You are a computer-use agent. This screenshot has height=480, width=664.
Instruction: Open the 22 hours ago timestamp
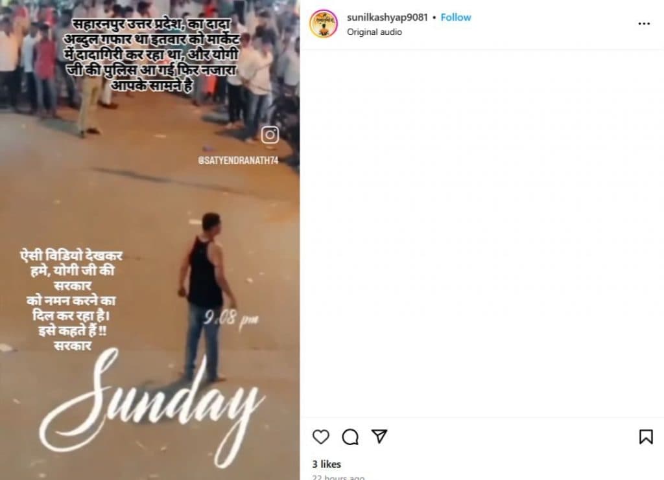click(x=338, y=477)
